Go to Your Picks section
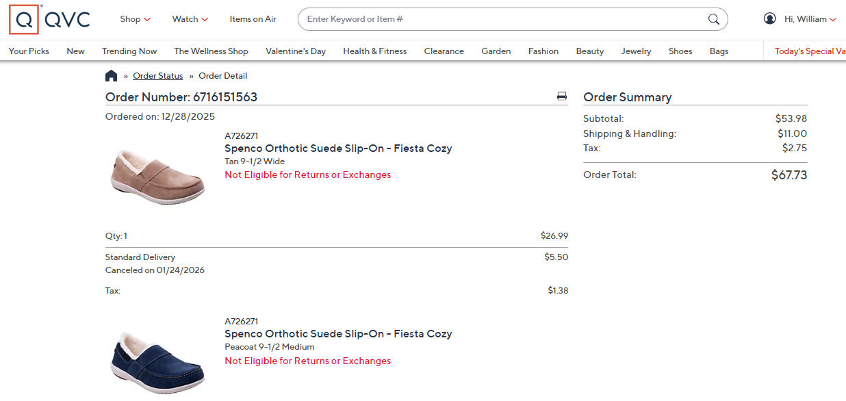 point(29,51)
